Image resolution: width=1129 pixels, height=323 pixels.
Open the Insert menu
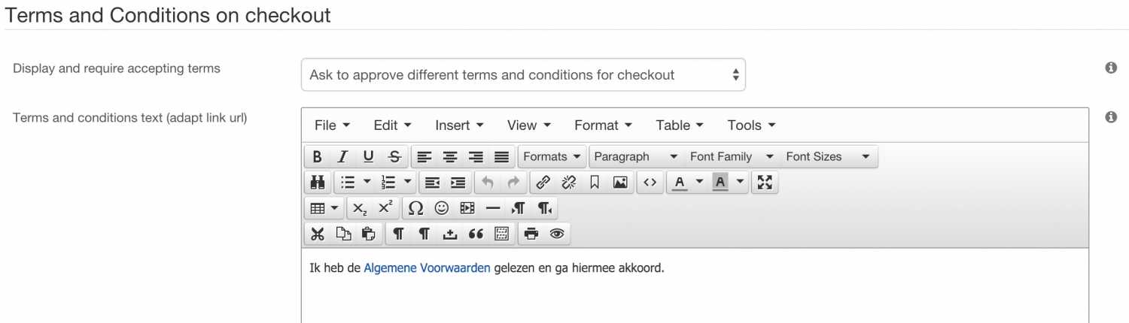[x=459, y=125]
